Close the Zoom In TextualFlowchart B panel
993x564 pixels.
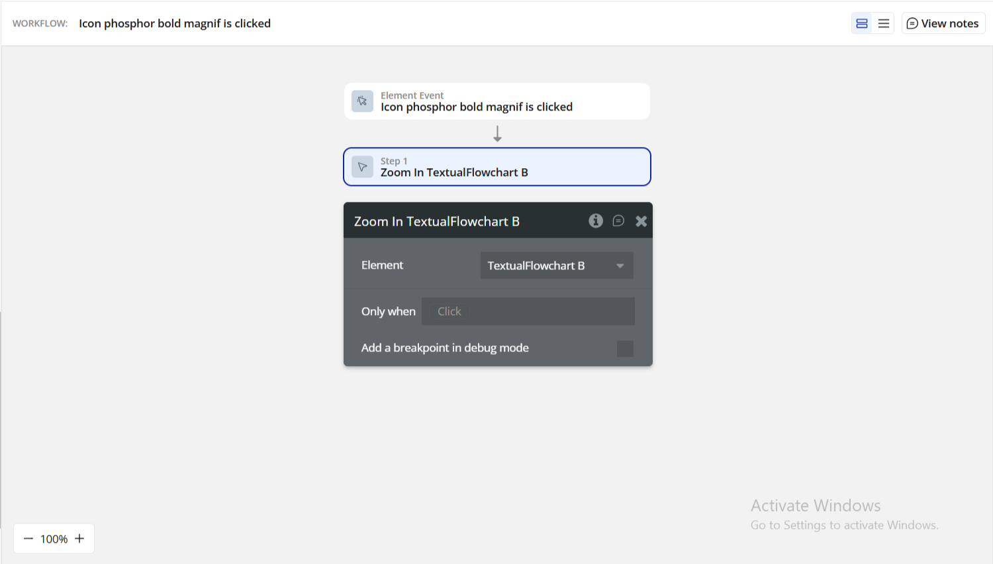pyautogui.click(x=641, y=221)
